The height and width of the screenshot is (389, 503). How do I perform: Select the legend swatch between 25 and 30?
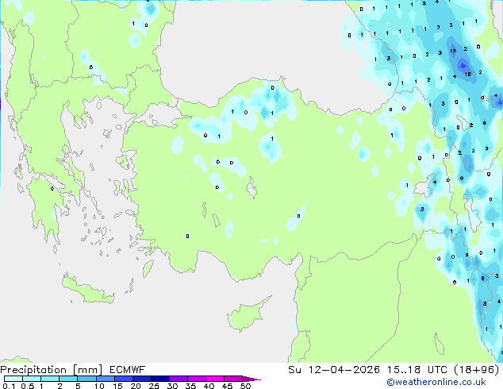click(x=160, y=379)
